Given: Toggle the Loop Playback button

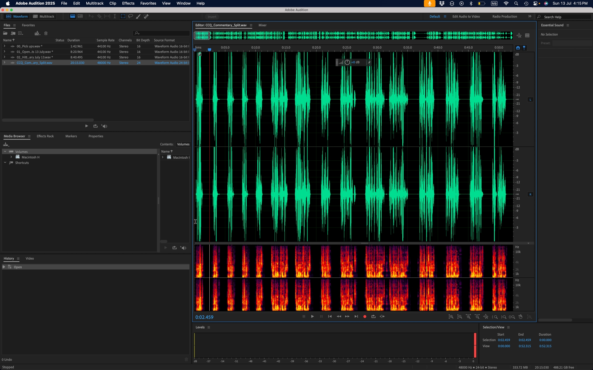Looking at the screenshot, I should tap(373, 316).
